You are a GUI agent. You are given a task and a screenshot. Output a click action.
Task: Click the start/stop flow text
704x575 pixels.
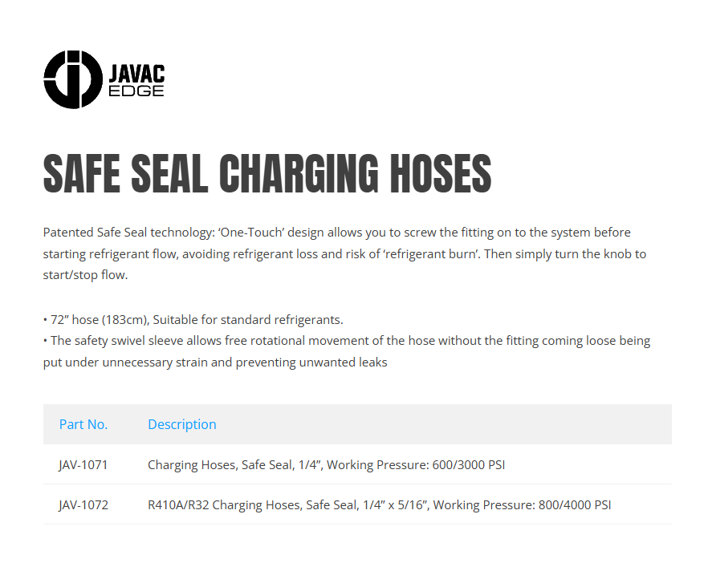tap(85, 275)
